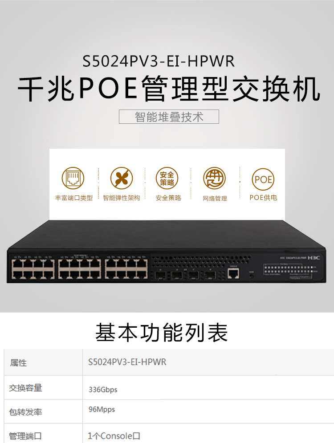Image resolution: width=334 pixels, height=443 pixels.
Task: Click the 基本功能列表 section heading
Action: [x=162, y=332]
